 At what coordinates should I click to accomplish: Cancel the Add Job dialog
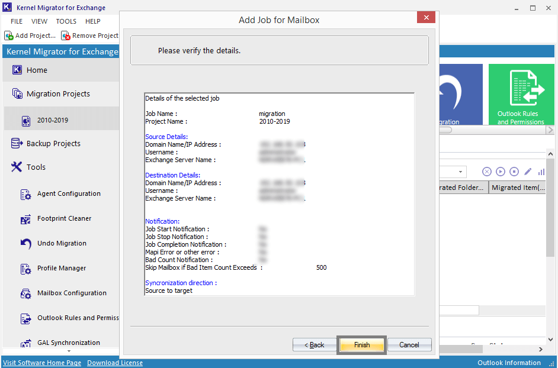click(x=409, y=344)
